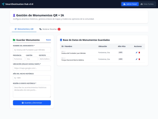Image resolution: width=158 pixels, height=119 pixels.
Task: Focus the Año del Hecho Histórico field
Action: tap(32, 78)
